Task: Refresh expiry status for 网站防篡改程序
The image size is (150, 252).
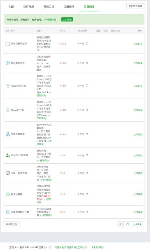Action: pyautogui.click(x=87, y=43)
